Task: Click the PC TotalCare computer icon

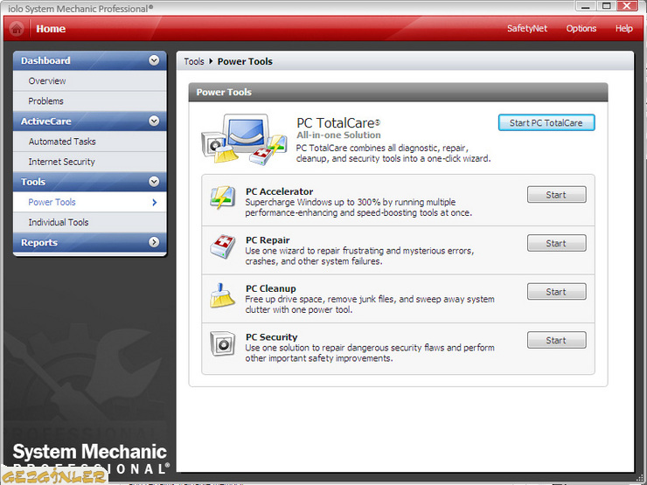Action: coord(242,138)
